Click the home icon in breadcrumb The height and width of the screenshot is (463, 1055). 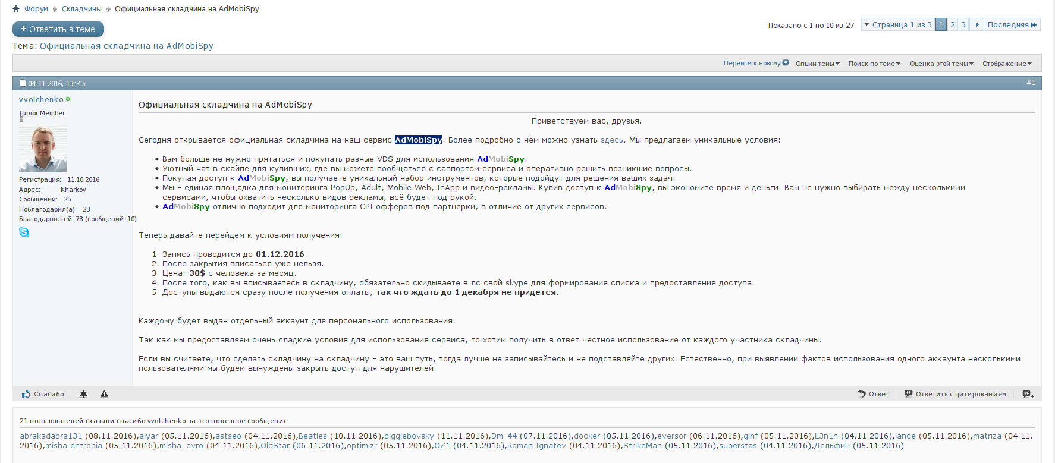click(x=16, y=9)
